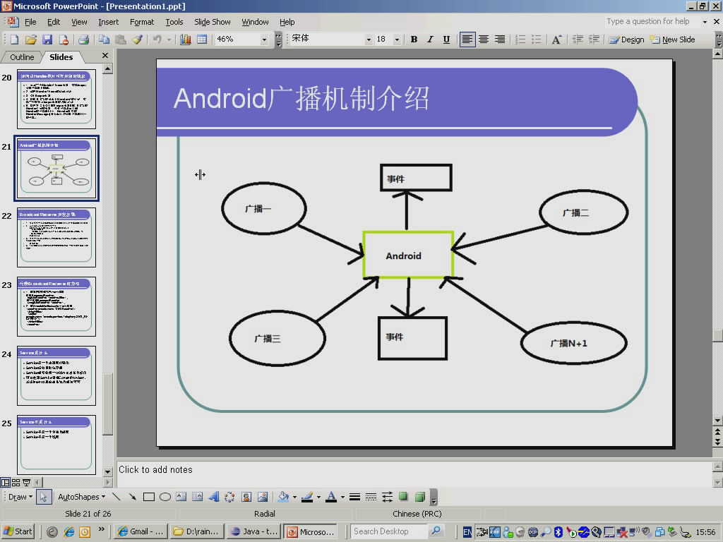Apply 3-D Style to shape
This screenshot has height=542, width=723.
pyautogui.click(x=420, y=497)
